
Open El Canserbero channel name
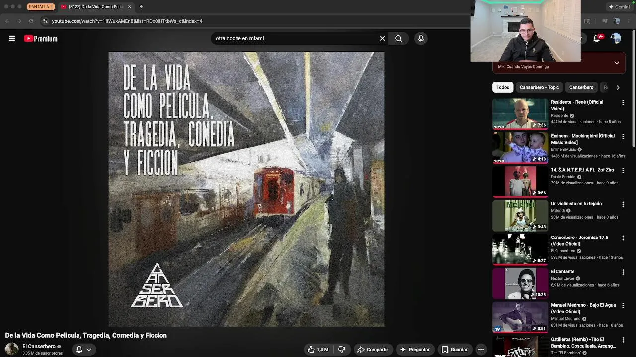tap(39, 347)
